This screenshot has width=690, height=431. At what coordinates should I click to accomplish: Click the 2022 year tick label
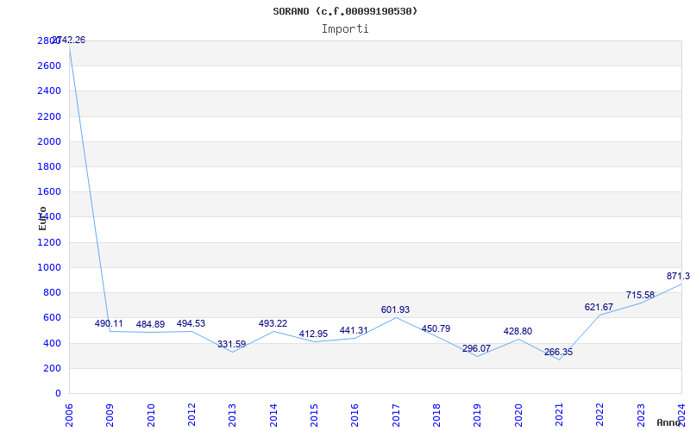click(599, 415)
